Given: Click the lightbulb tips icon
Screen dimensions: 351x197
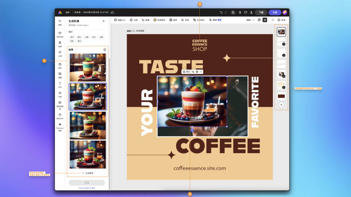Looking at the screenshot, I should click(x=240, y=12).
